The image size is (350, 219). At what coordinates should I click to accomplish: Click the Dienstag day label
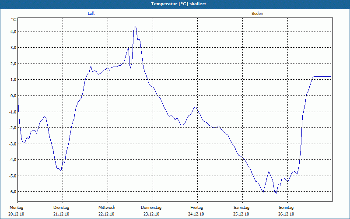[61, 208]
